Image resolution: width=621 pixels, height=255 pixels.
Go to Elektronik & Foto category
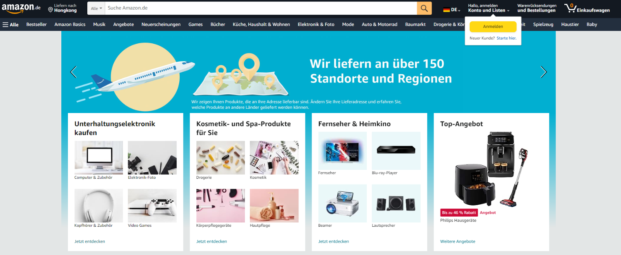coord(316,24)
